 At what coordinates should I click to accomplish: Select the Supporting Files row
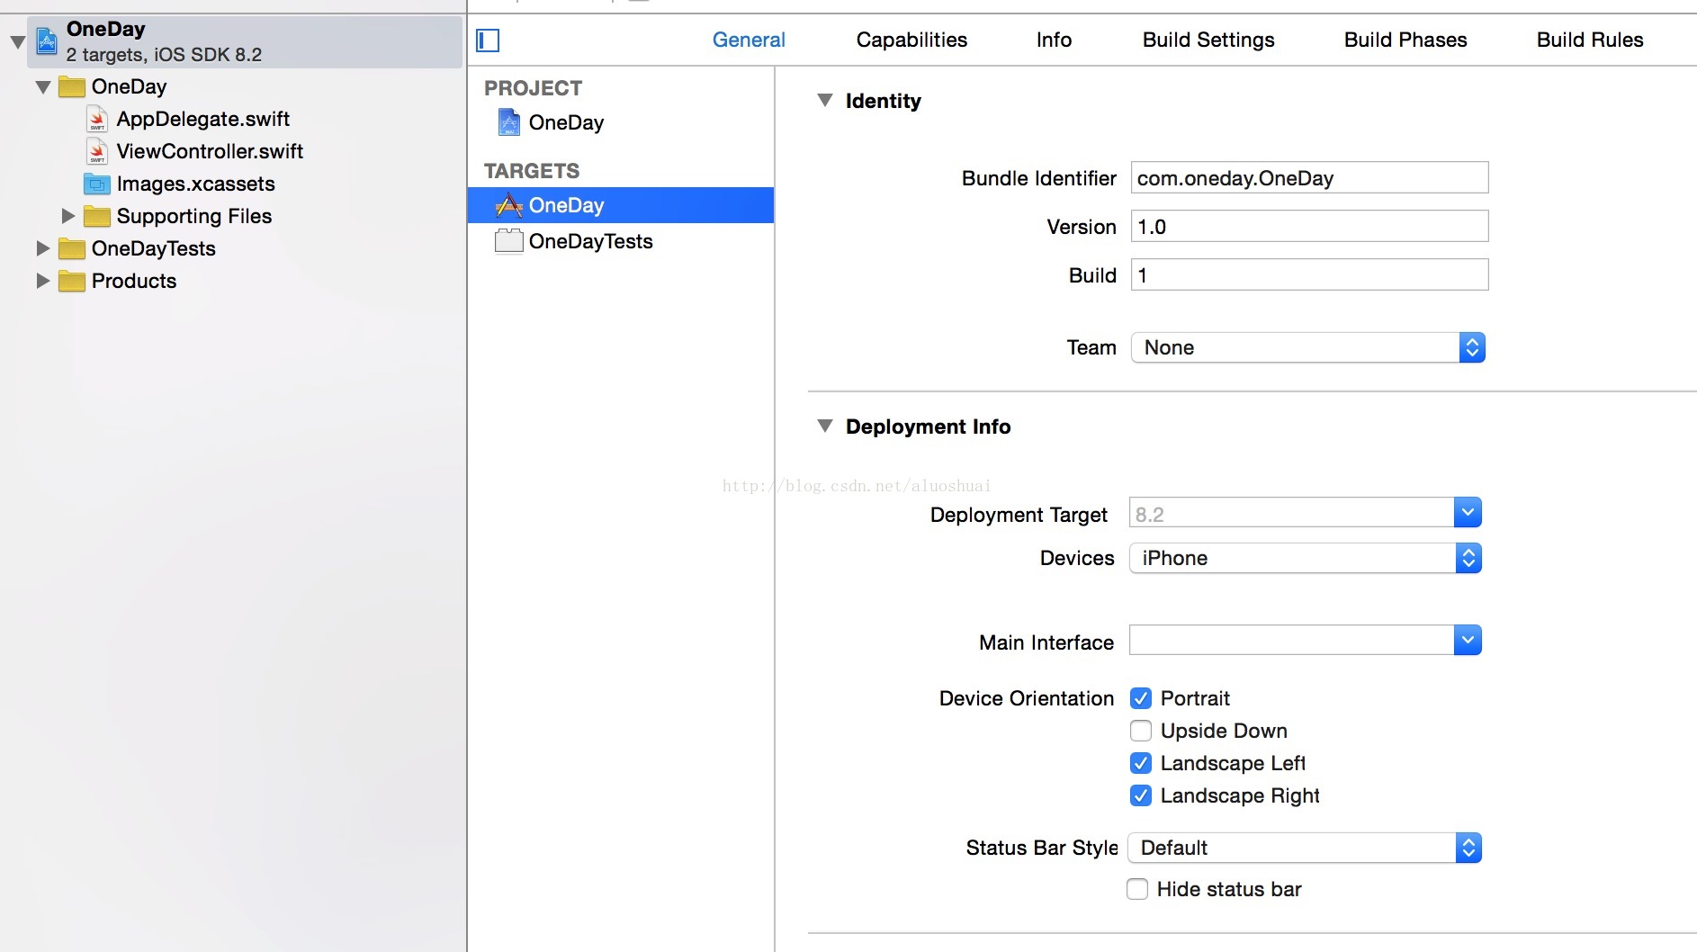pos(233,216)
